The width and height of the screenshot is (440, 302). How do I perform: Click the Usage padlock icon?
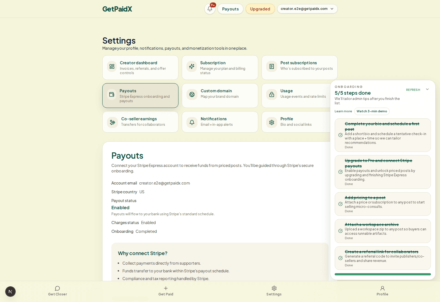(271, 94)
